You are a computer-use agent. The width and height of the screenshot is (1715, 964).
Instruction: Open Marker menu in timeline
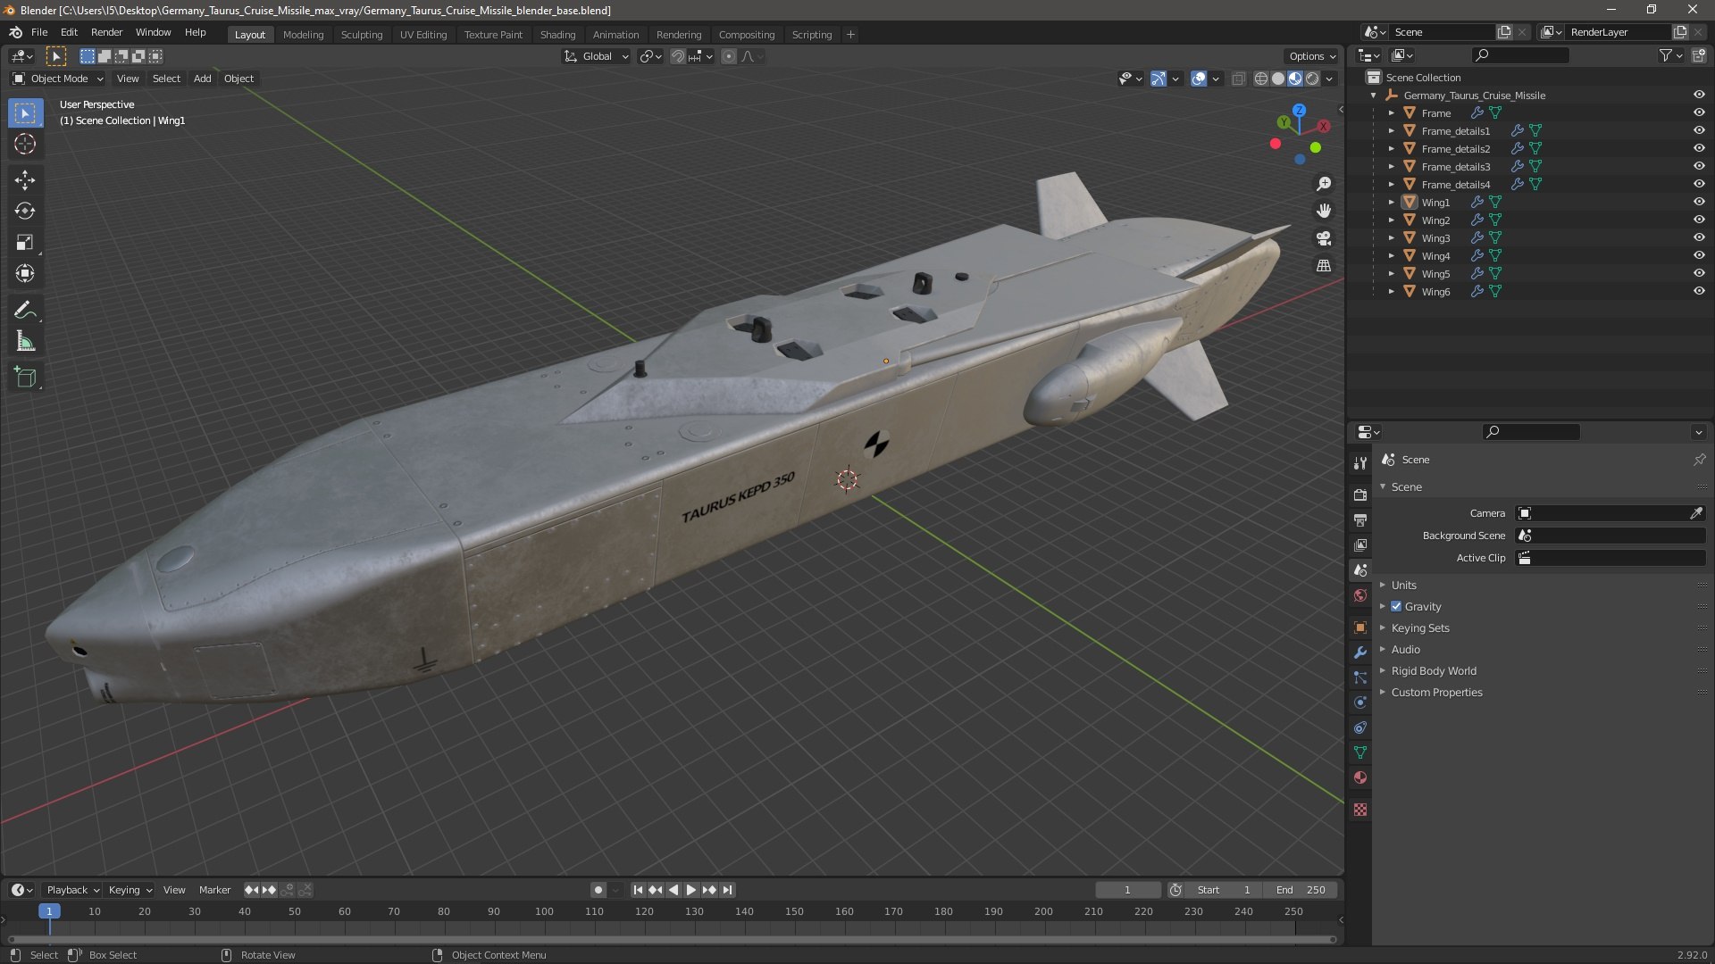click(x=214, y=890)
